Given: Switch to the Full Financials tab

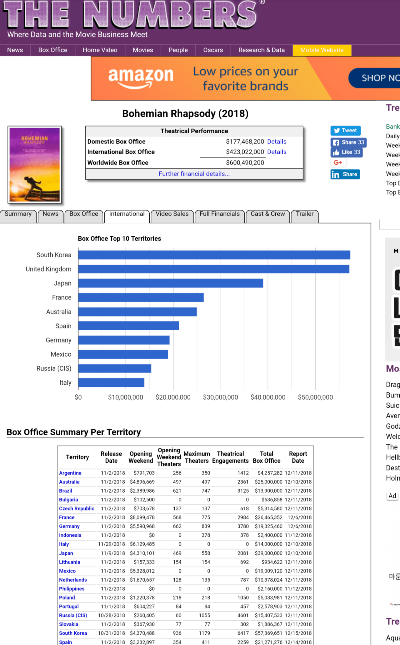Looking at the screenshot, I should (x=219, y=214).
